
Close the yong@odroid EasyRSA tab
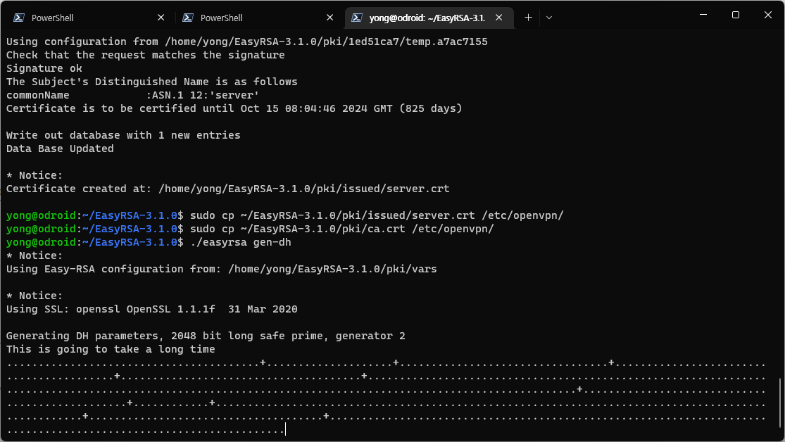coord(498,18)
